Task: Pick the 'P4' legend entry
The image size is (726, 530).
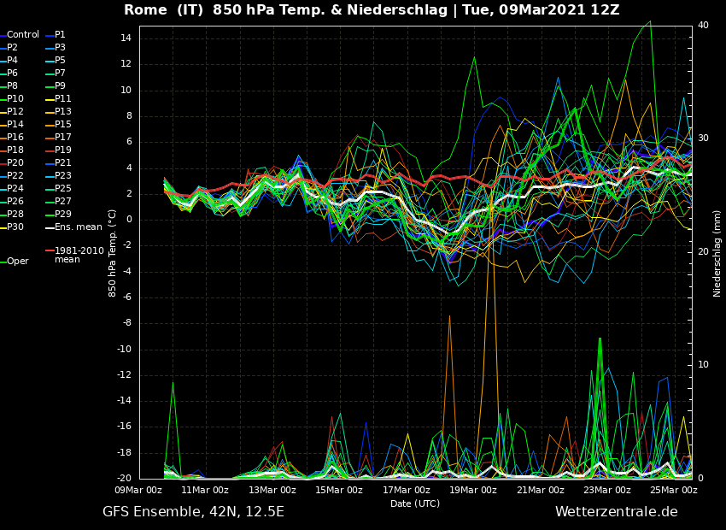Action: 12,60
